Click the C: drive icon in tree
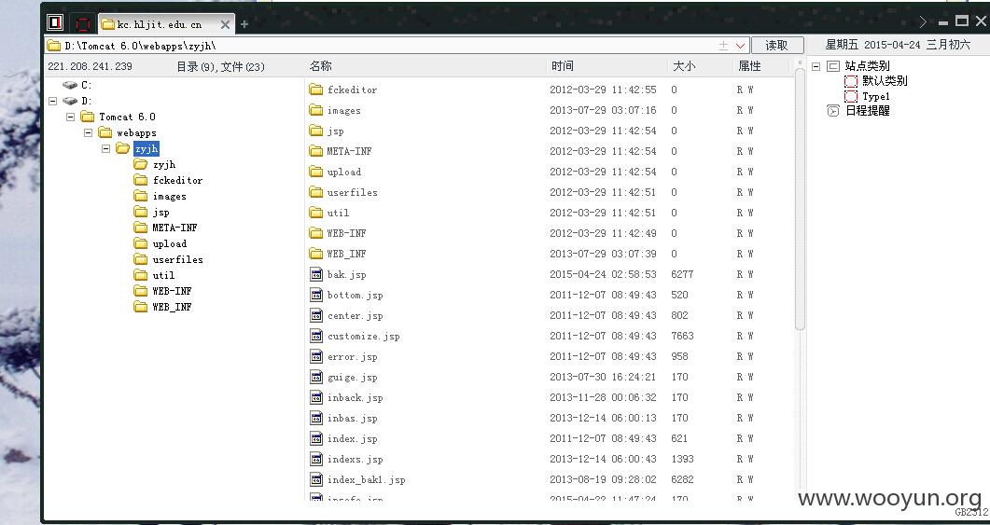 pos(70,85)
